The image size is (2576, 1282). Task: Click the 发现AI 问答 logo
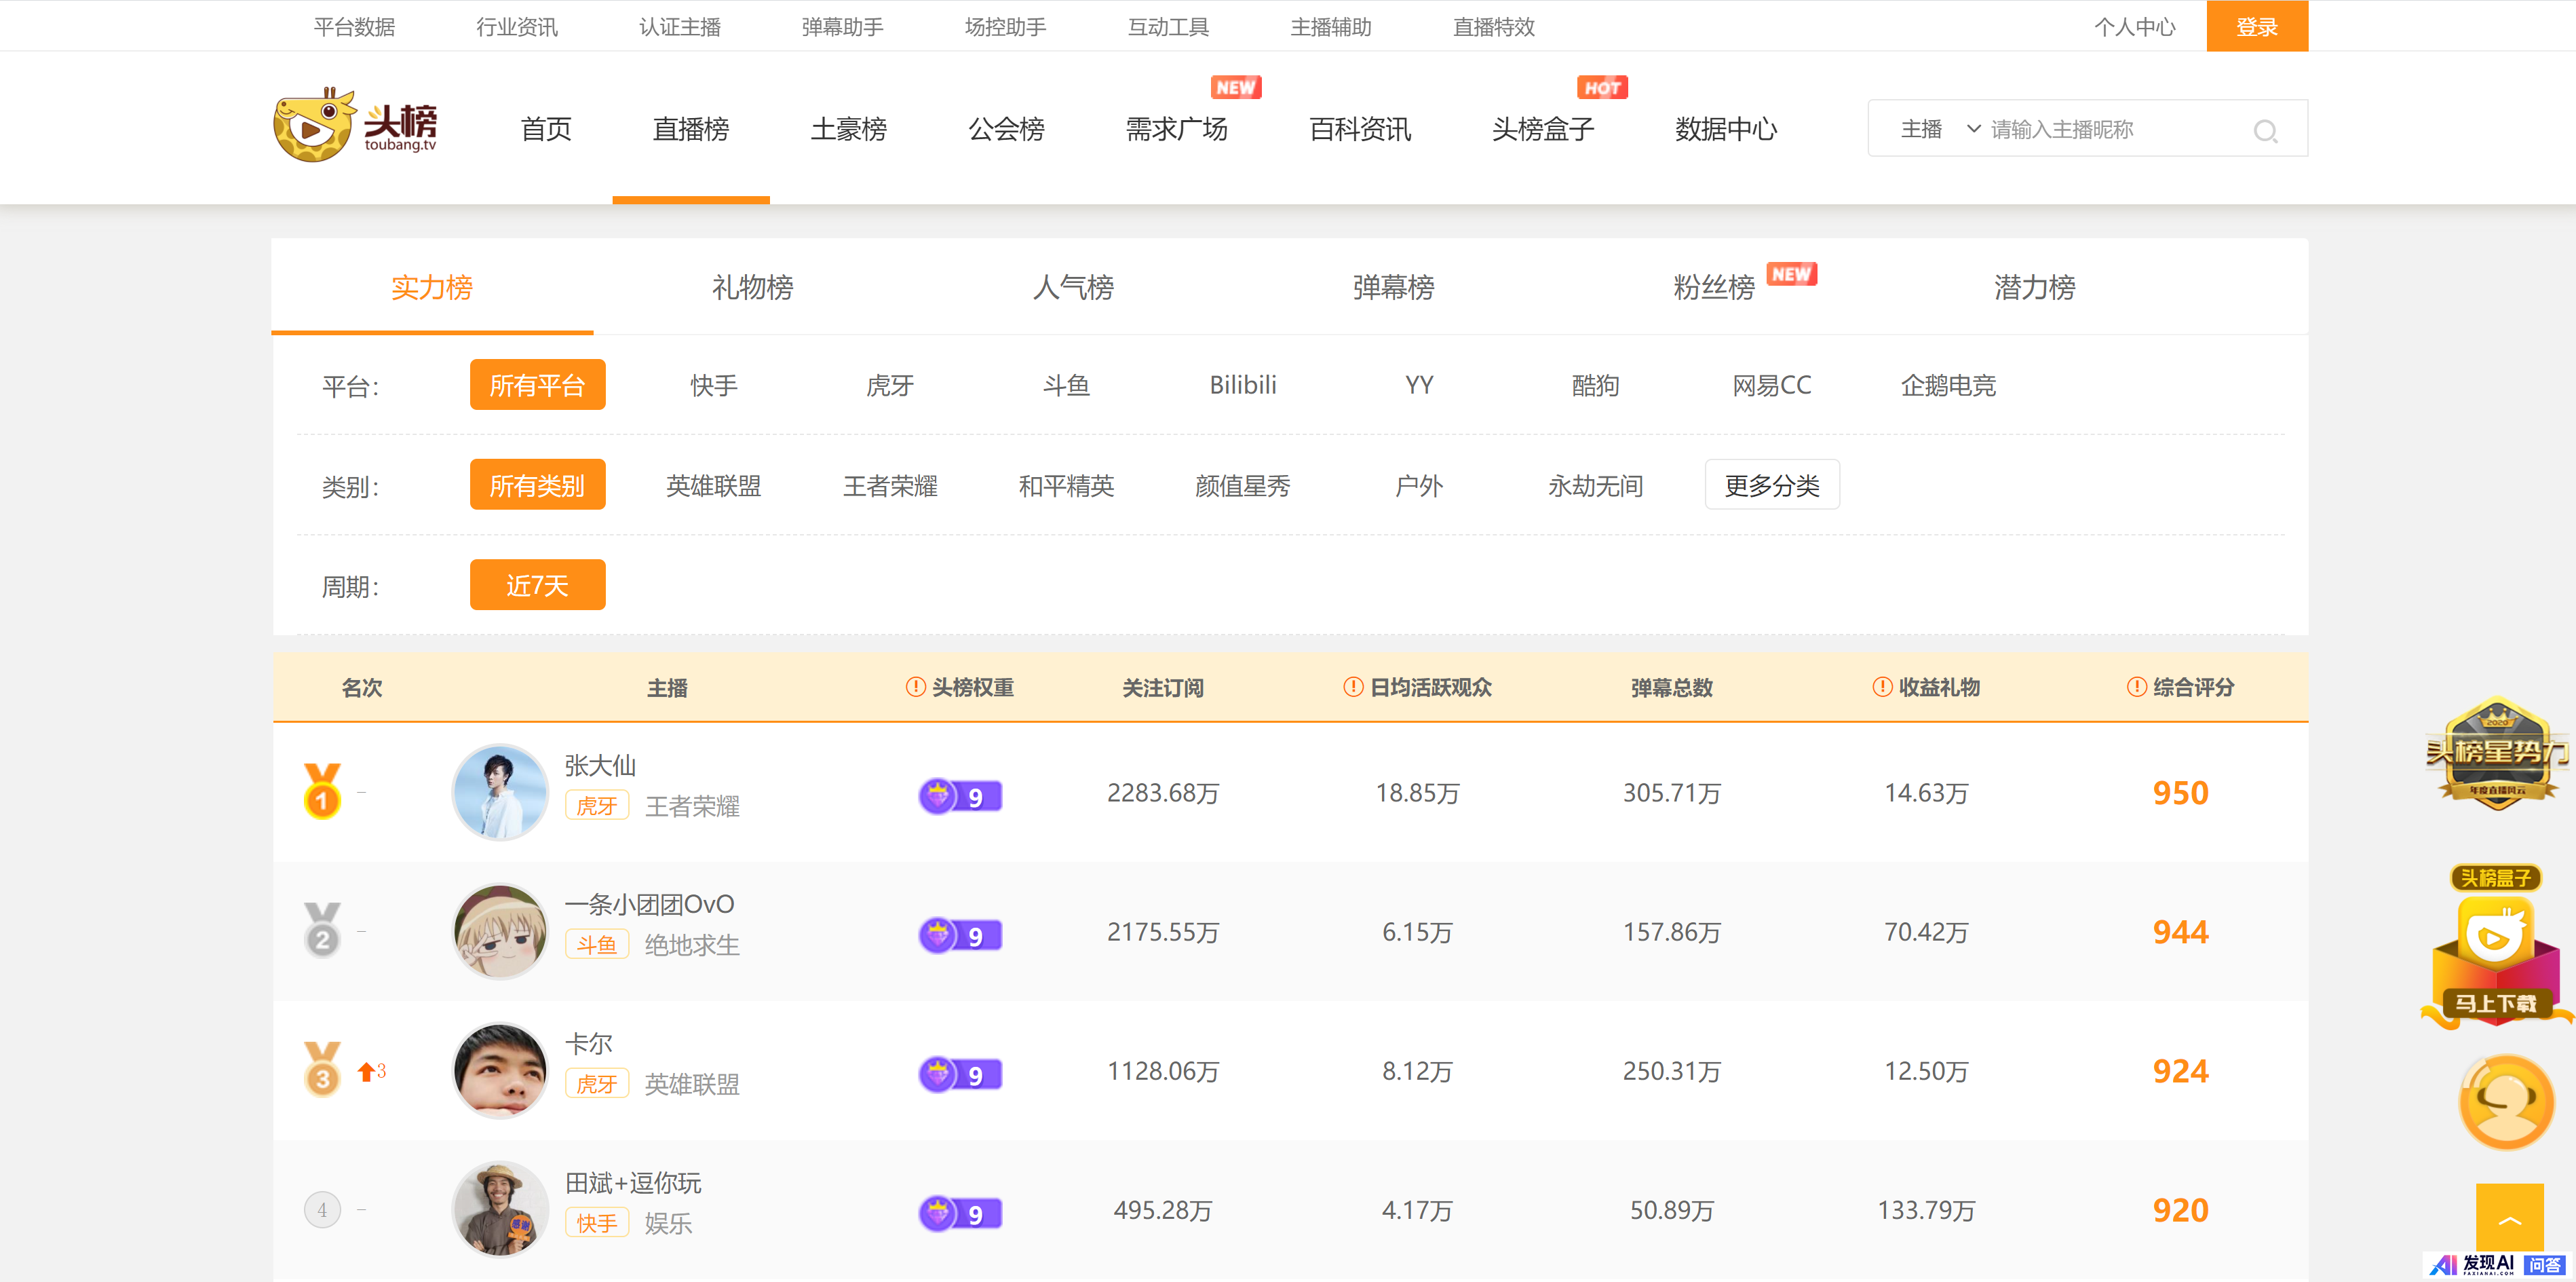2497,1265
